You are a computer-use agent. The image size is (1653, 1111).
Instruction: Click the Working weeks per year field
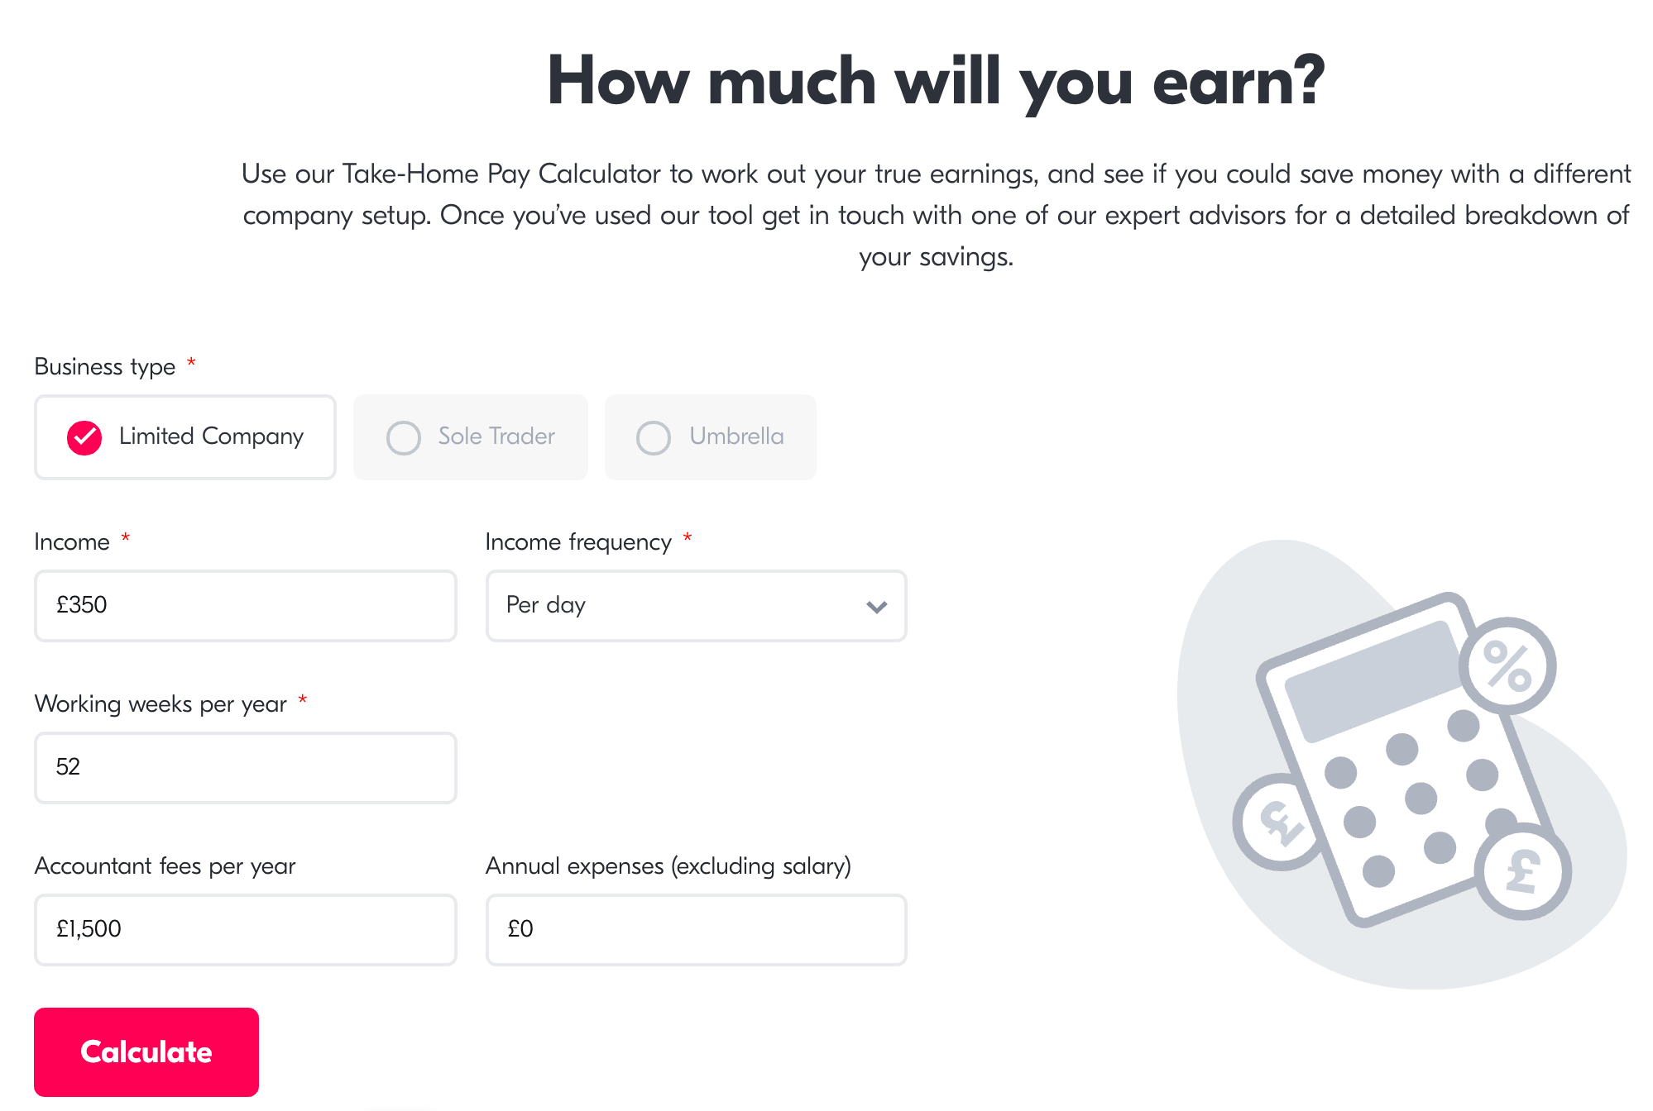246,768
